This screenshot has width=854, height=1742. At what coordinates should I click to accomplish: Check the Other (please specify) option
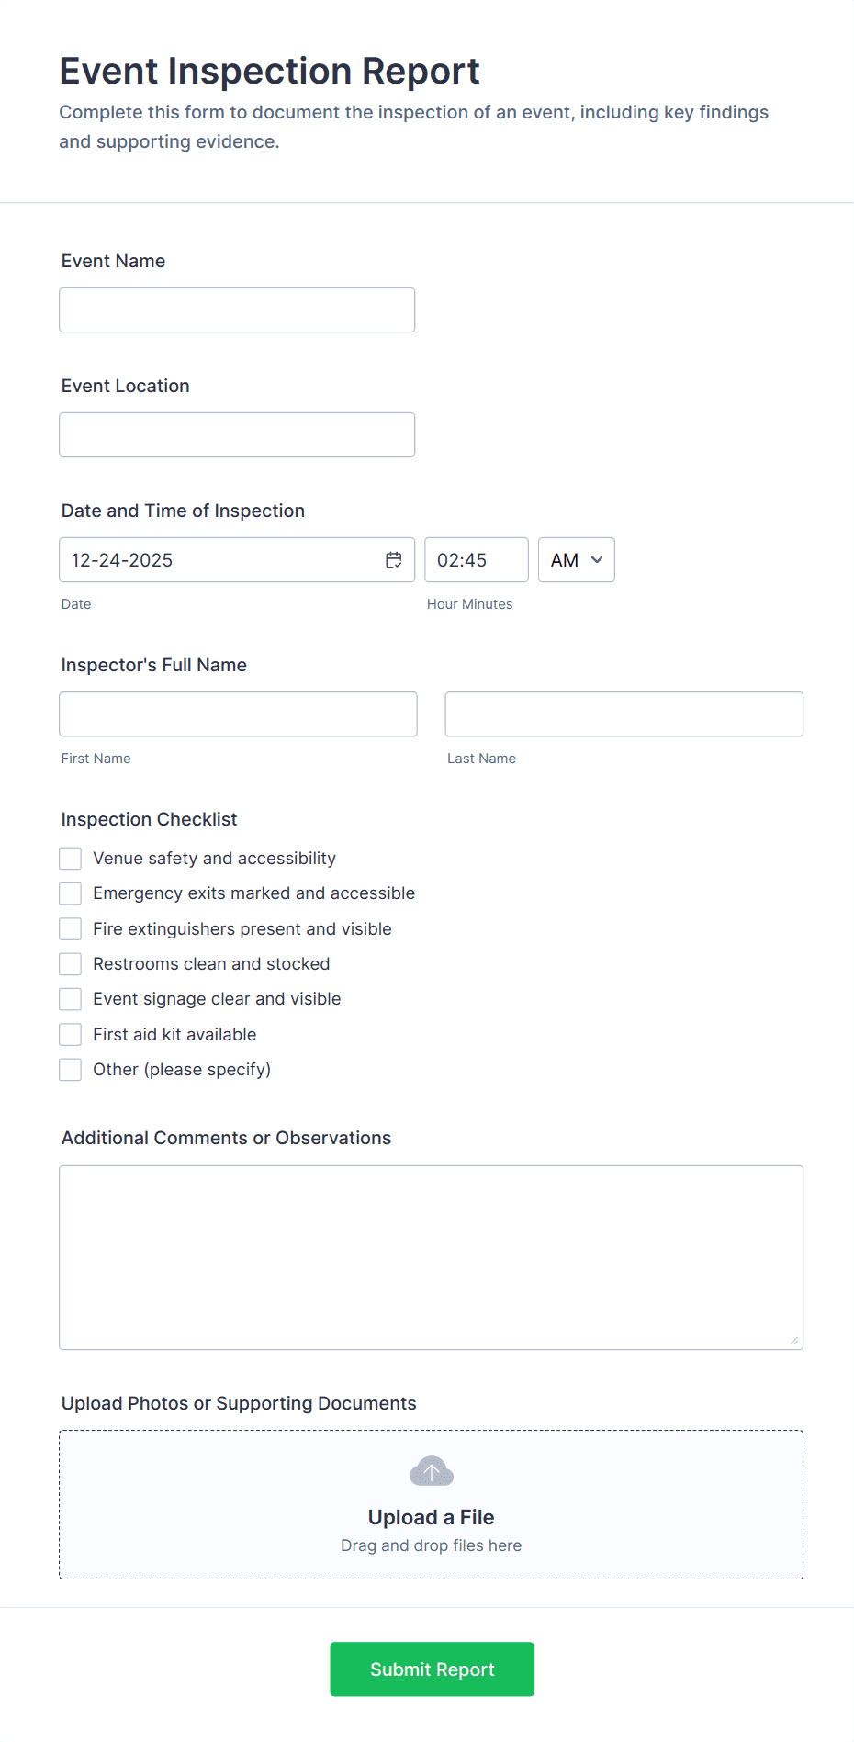(x=71, y=1070)
